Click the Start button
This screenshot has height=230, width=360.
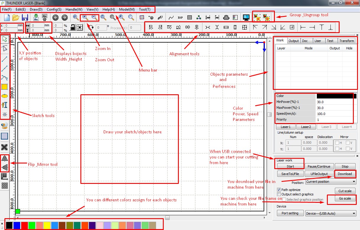click(x=290, y=166)
